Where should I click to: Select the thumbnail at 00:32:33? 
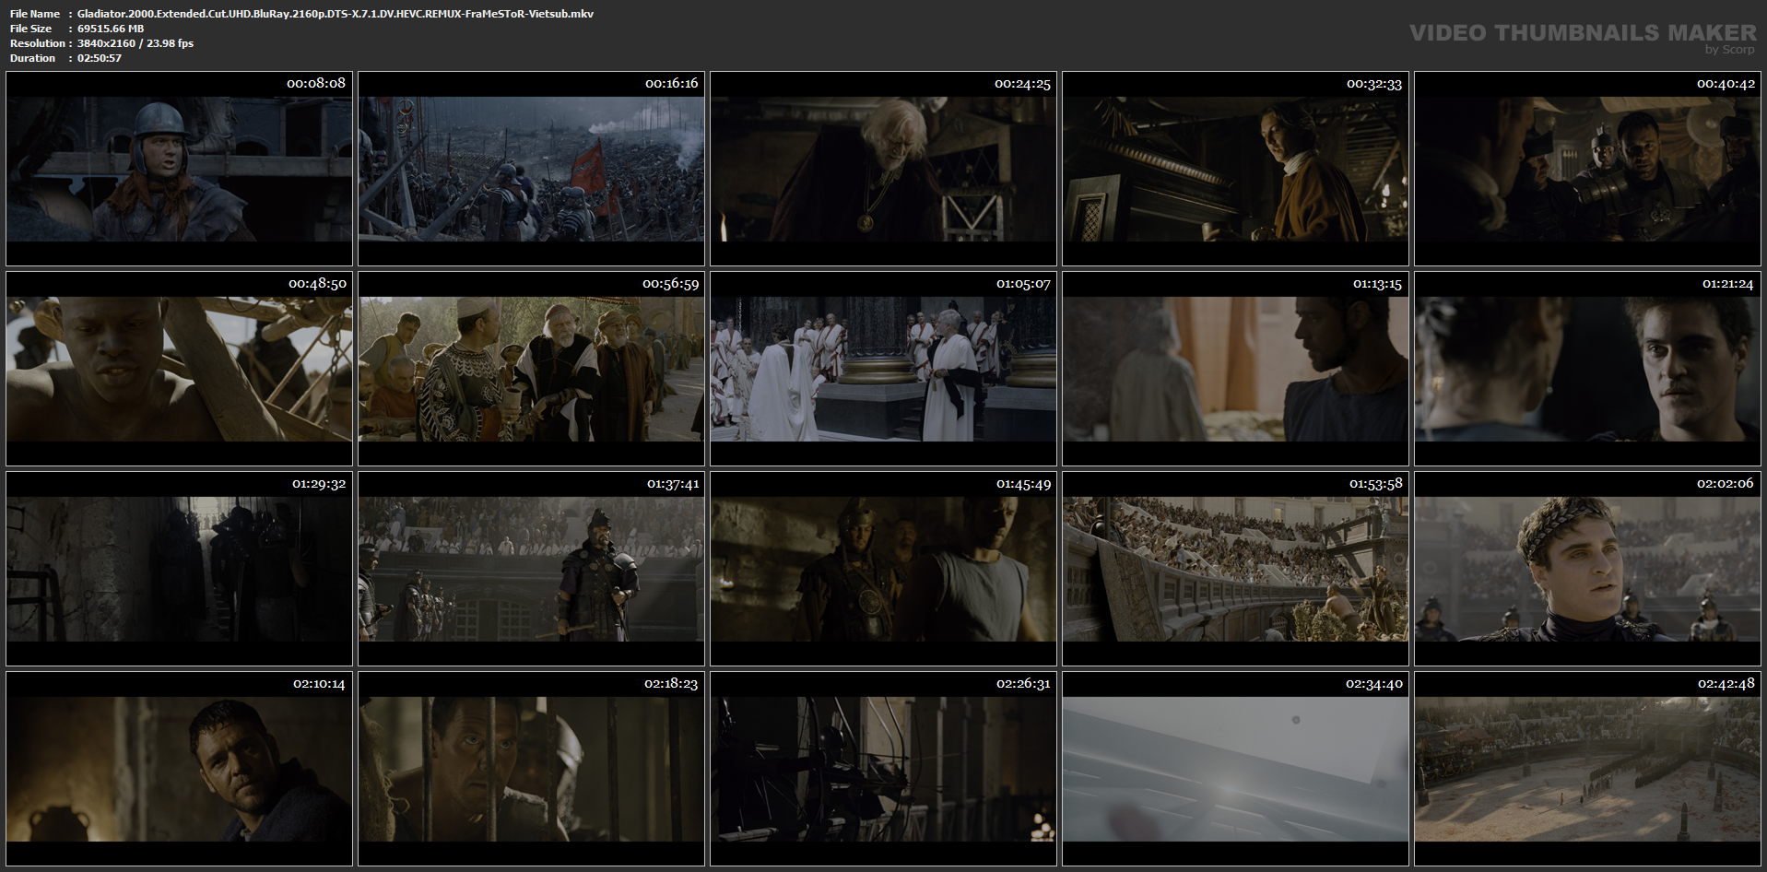click(x=1235, y=169)
